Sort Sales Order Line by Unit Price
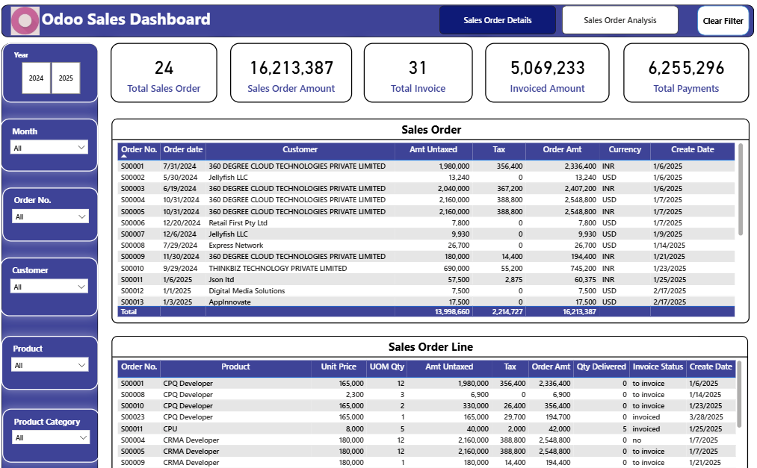Screen dimensions: 757x468 (339, 366)
